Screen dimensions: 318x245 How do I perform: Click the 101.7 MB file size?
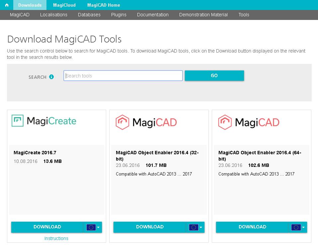click(x=156, y=165)
